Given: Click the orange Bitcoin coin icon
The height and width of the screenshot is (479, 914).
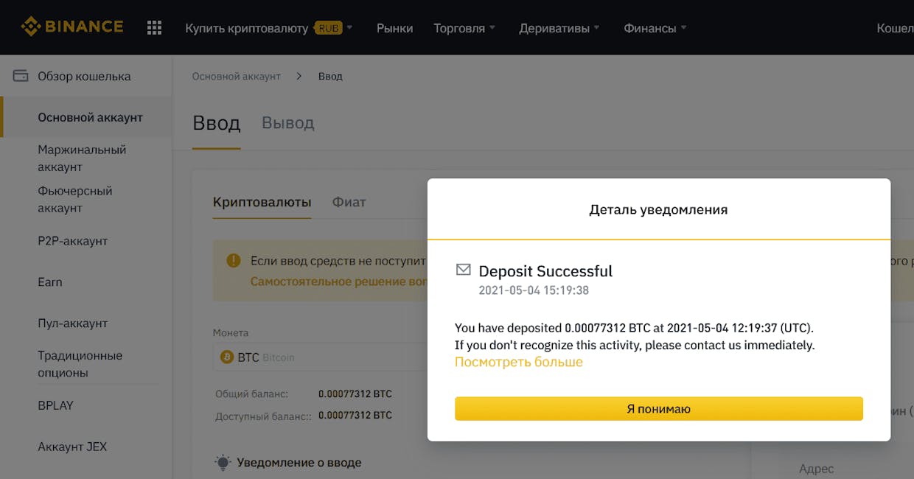Looking at the screenshot, I should coord(227,357).
